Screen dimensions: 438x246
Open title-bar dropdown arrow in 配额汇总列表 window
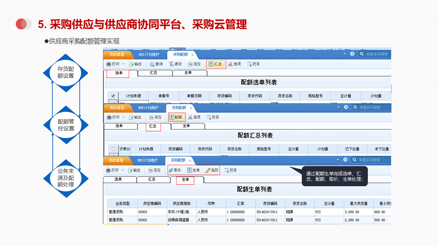pos(339,107)
